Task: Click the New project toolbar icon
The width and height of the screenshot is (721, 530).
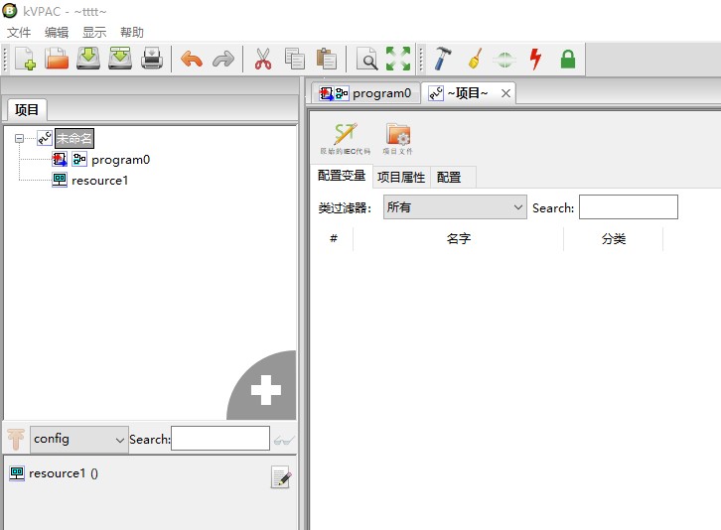Action: pyautogui.click(x=25, y=60)
